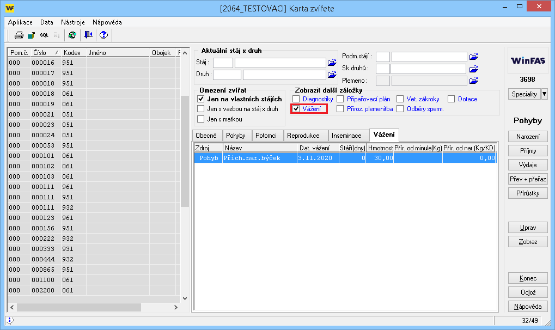Viewport: 555px width, 330px height.
Task: Open folder browser for Stáj field
Action: tap(332, 63)
